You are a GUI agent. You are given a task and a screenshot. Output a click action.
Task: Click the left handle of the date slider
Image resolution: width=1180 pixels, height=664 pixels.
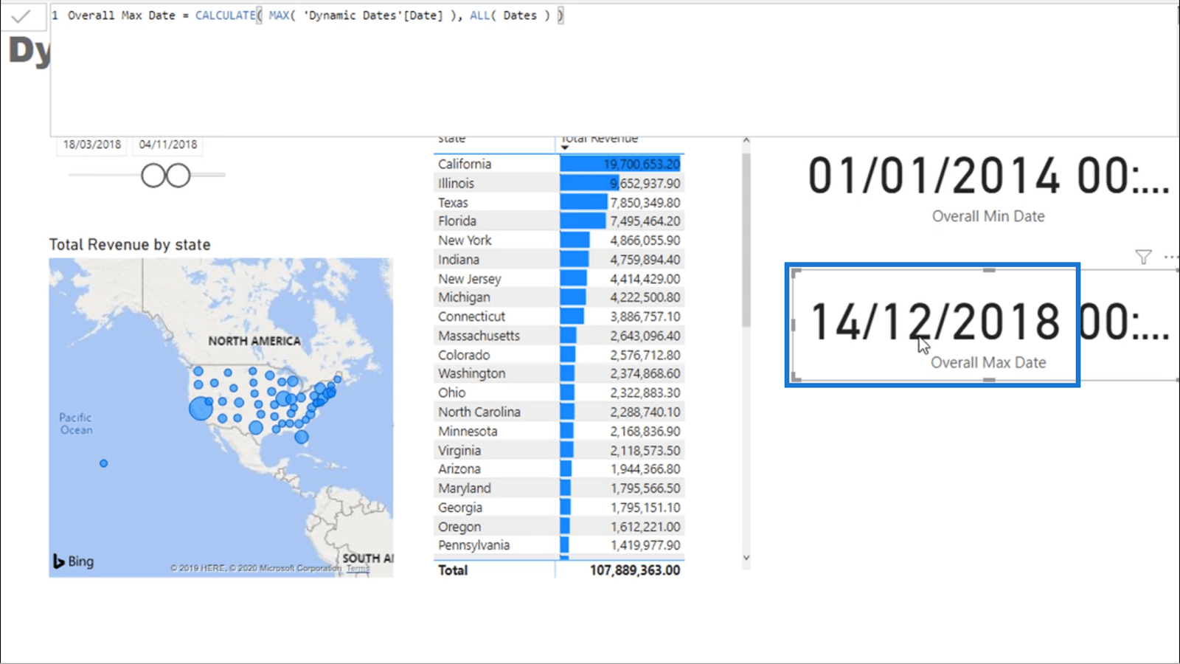153,176
